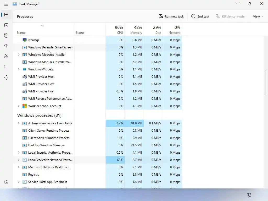Select WMI Reverse Performance Adapter row
Viewport: 268px width, 201px height.
97,99
